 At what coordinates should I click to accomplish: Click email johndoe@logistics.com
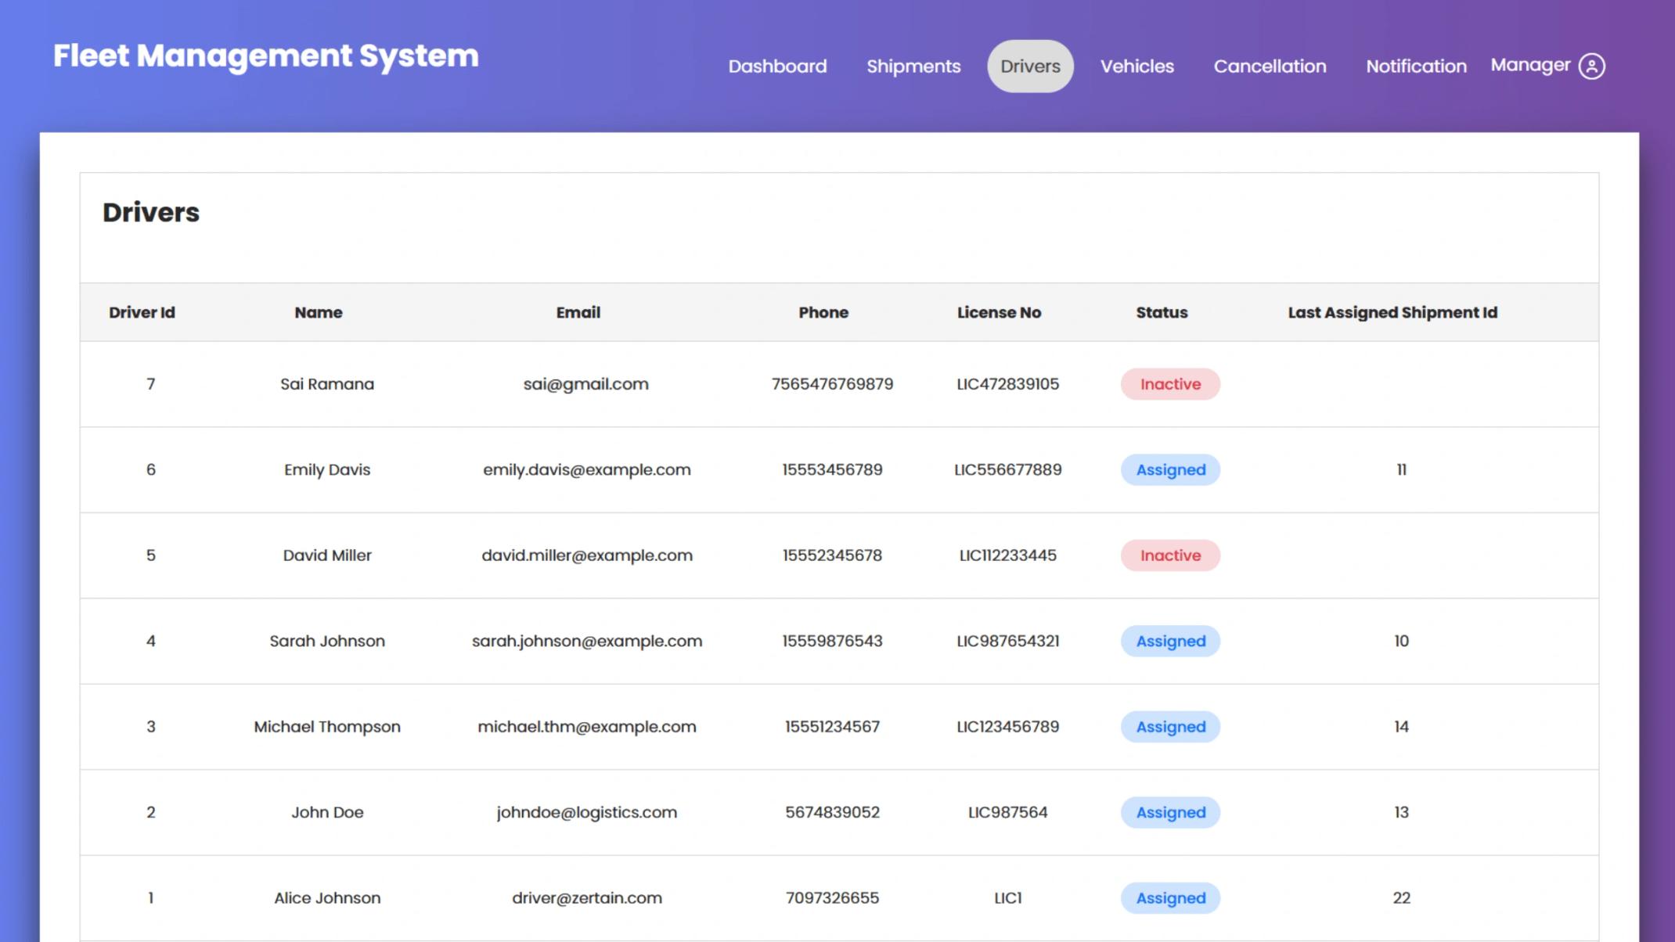coord(587,812)
